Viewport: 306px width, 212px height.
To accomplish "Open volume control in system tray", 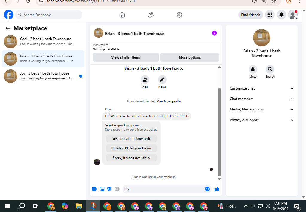I will click(x=267, y=206).
